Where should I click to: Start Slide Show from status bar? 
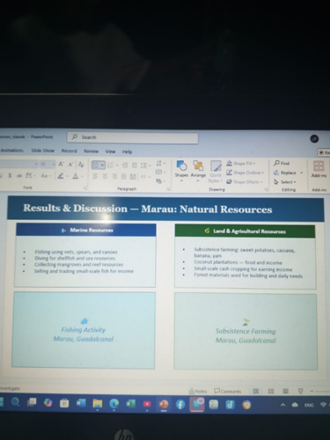click(x=300, y=391)
